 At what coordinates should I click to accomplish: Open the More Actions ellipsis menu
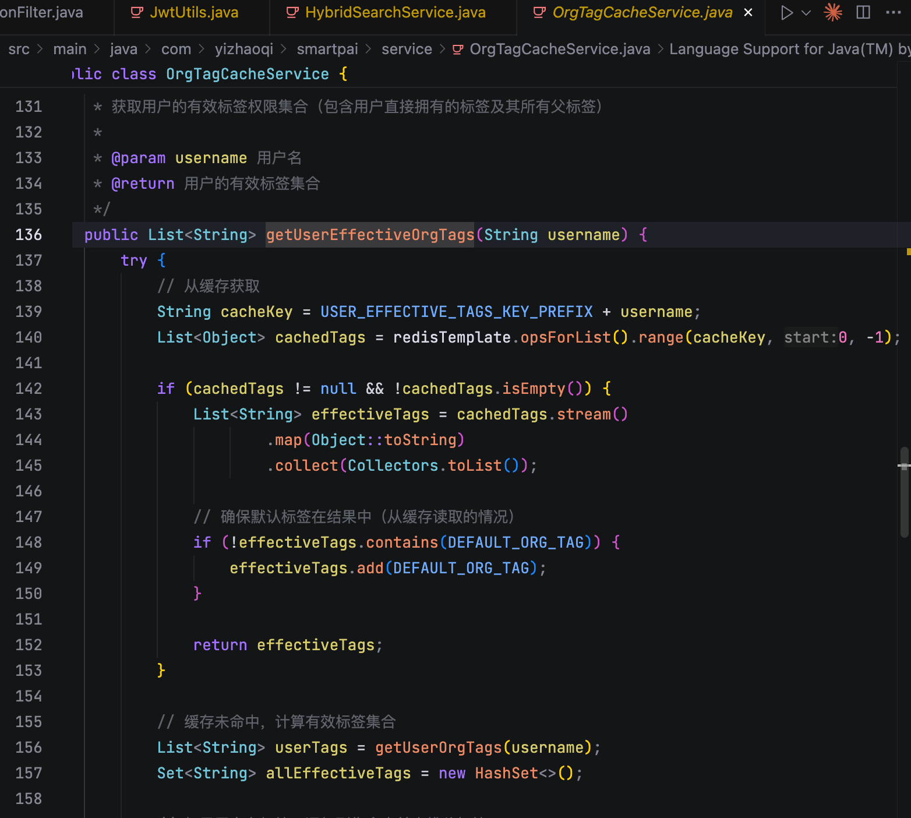click(893, 12)
